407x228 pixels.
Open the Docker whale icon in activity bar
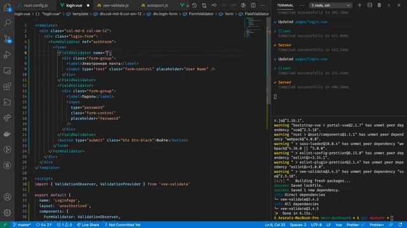pyautogui.click(x=7, y=134)
